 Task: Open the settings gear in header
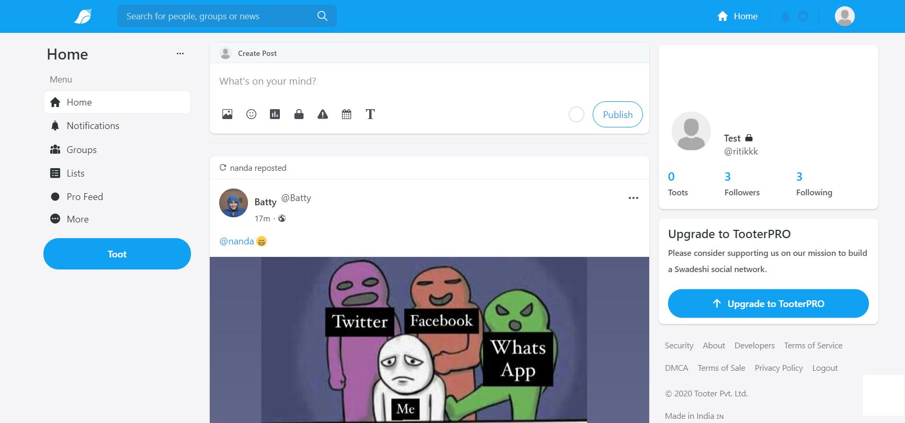click(803, 16)
